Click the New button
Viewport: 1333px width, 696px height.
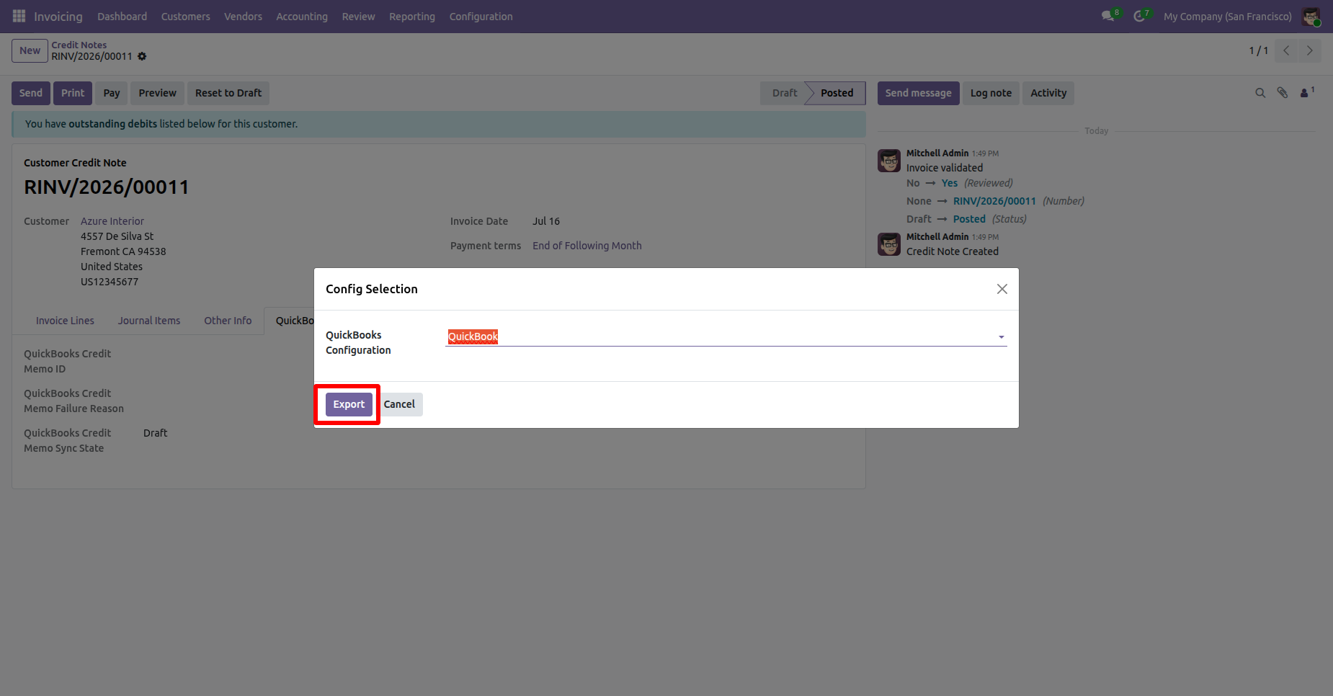(30, 50)
